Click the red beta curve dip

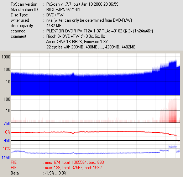click(73, 133)
